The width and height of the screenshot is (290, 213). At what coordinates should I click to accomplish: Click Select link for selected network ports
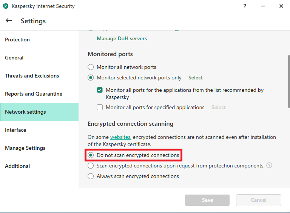click(196, 78)
